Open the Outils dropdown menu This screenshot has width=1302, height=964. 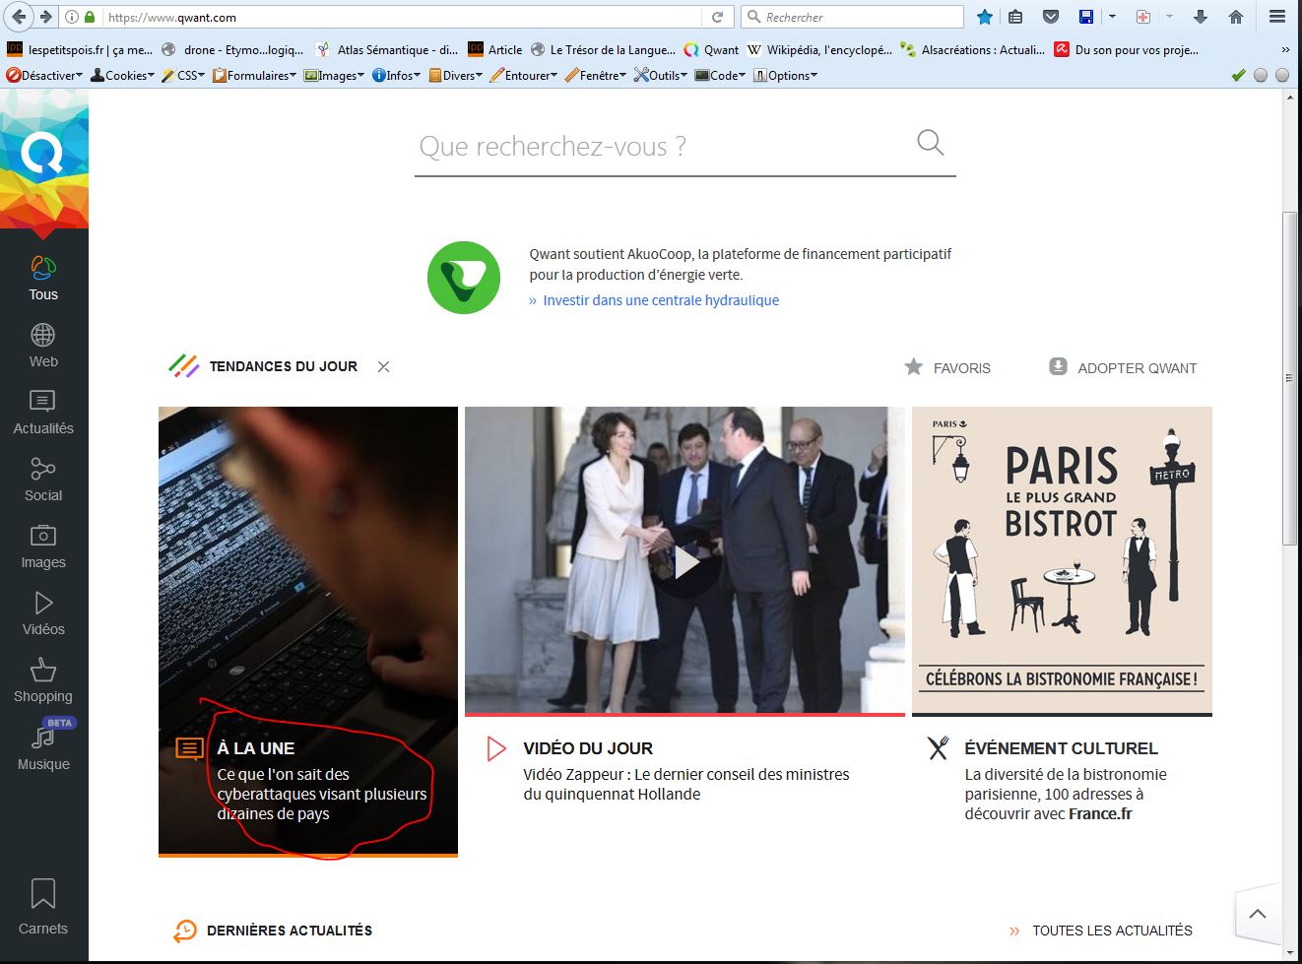tap(661, 75)
